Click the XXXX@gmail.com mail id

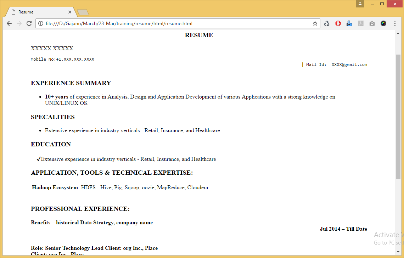349,65
